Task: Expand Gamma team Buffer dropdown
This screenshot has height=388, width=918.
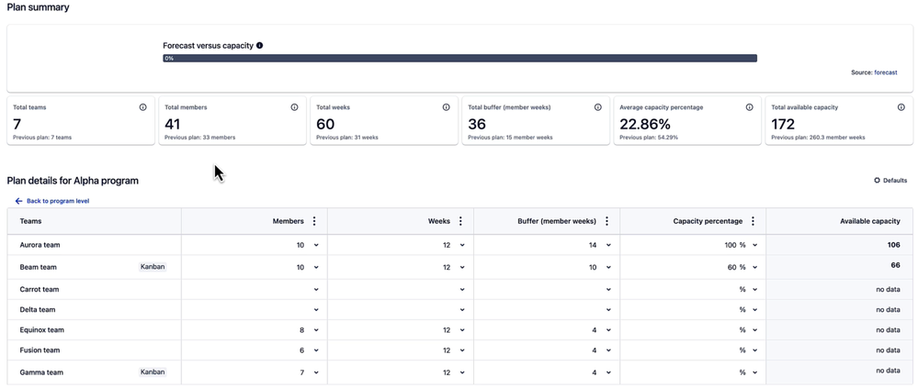Action: pyautogui.click(x=609, y=372)
